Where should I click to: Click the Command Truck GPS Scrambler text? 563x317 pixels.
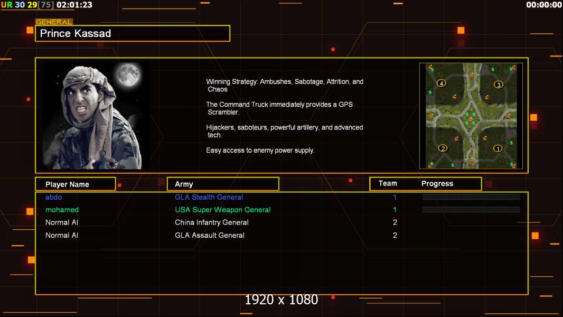(x=279, y=108)
